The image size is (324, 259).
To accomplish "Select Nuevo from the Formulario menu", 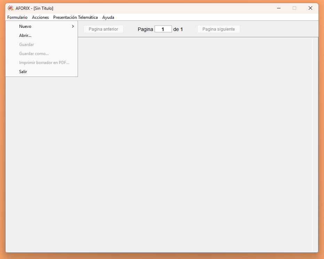I will pyautogui.click(x=25, y=26).
